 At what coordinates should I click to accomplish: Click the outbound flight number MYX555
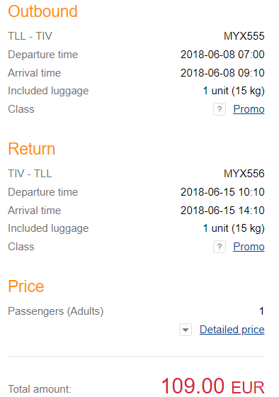tap(244, 36)
